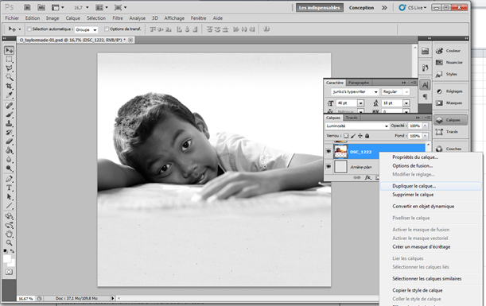Select the 3D Camera Orbit tool
This screenshot has width=486, height=306.
(x=9, y=225)
